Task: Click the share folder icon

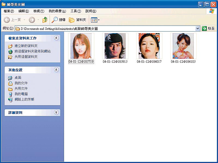Action: point(10,57)
